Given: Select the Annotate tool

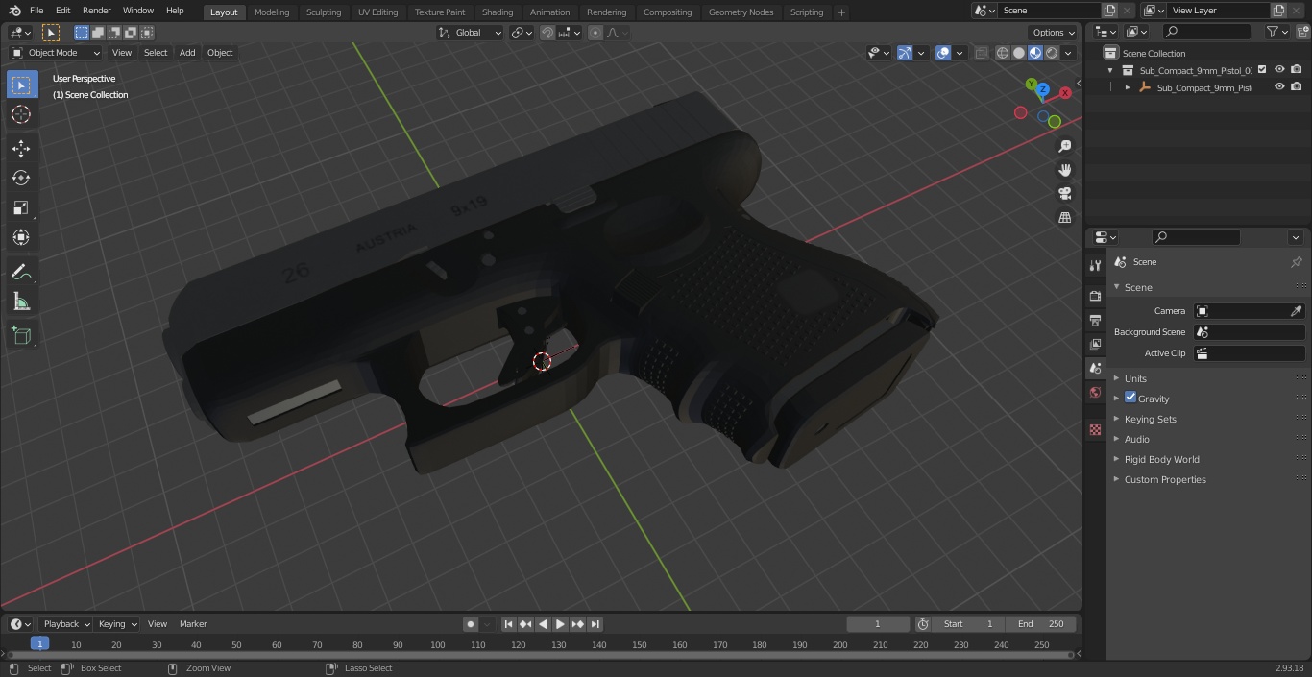Looking at the screenshot, I should coord(21,273).
